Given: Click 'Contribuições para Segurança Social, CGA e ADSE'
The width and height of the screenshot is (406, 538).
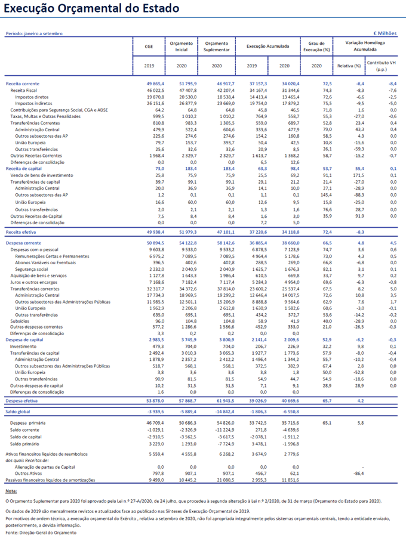Looking at the screenshot, I should pyautogui.click(x=59, y=110).
